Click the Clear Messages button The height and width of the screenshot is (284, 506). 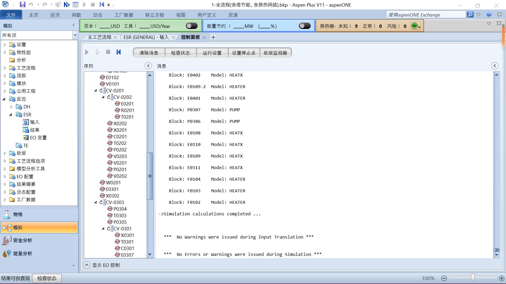point(149,53)
